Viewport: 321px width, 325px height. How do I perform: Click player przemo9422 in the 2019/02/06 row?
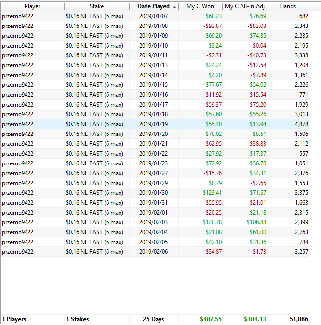click(18, 252)
